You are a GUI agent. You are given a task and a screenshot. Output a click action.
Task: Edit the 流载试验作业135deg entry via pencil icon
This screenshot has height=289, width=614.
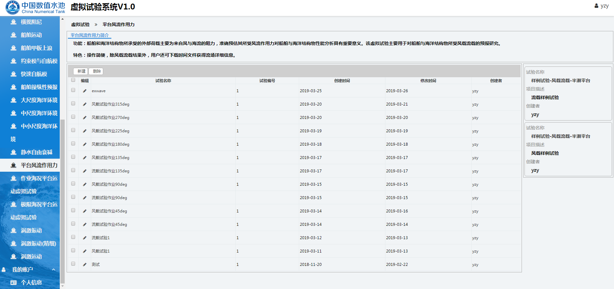[x=85, y=171]
